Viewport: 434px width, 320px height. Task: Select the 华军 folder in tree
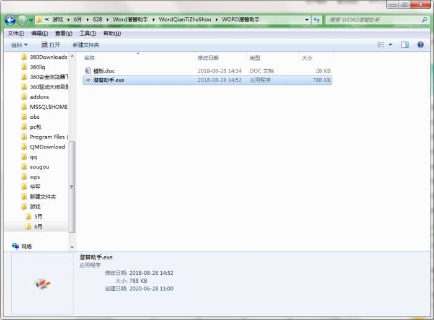[x=31, y=187]
